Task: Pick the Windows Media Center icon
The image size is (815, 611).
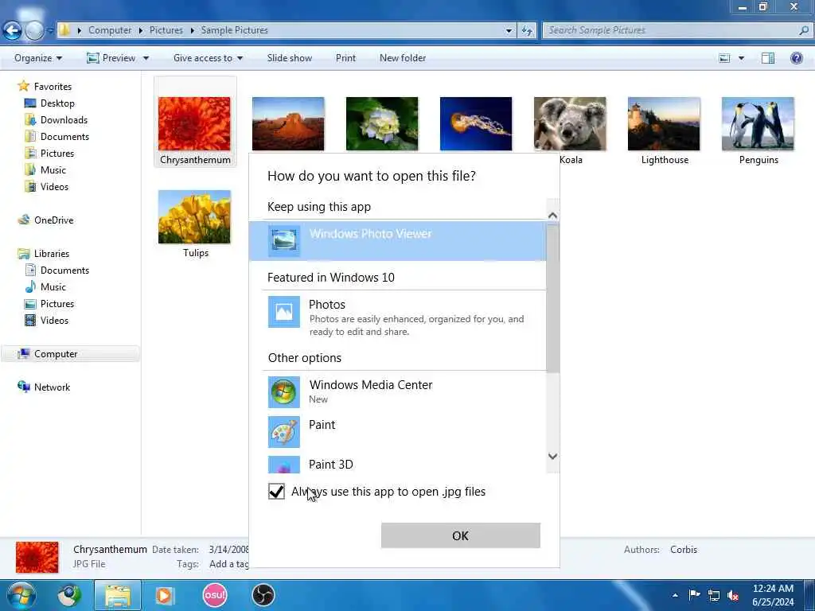Action: point(284,392)
